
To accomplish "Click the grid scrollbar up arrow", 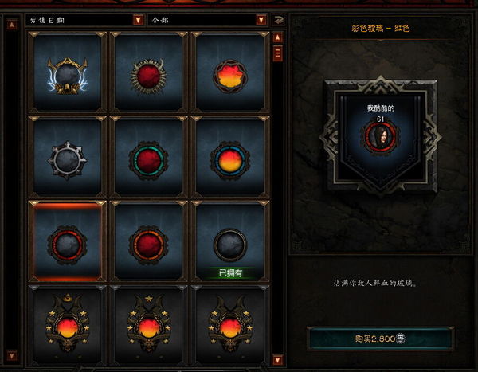I will click(x=277, y=37).
